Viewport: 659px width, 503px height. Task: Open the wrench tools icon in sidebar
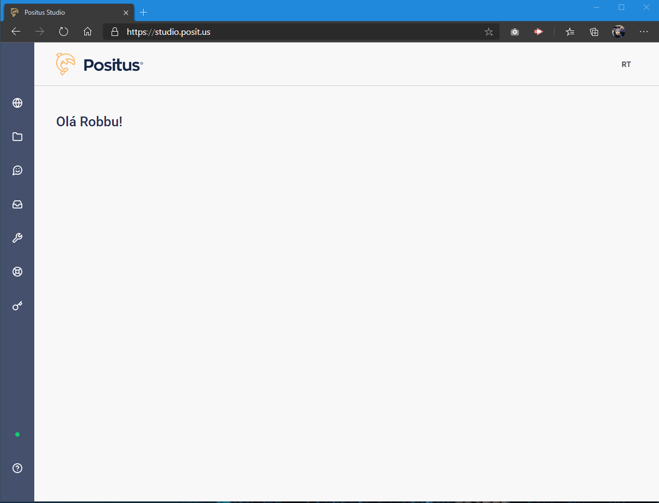point(17,238)
